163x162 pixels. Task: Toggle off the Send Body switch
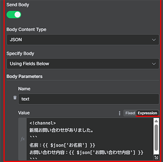[x=14, y=15]
